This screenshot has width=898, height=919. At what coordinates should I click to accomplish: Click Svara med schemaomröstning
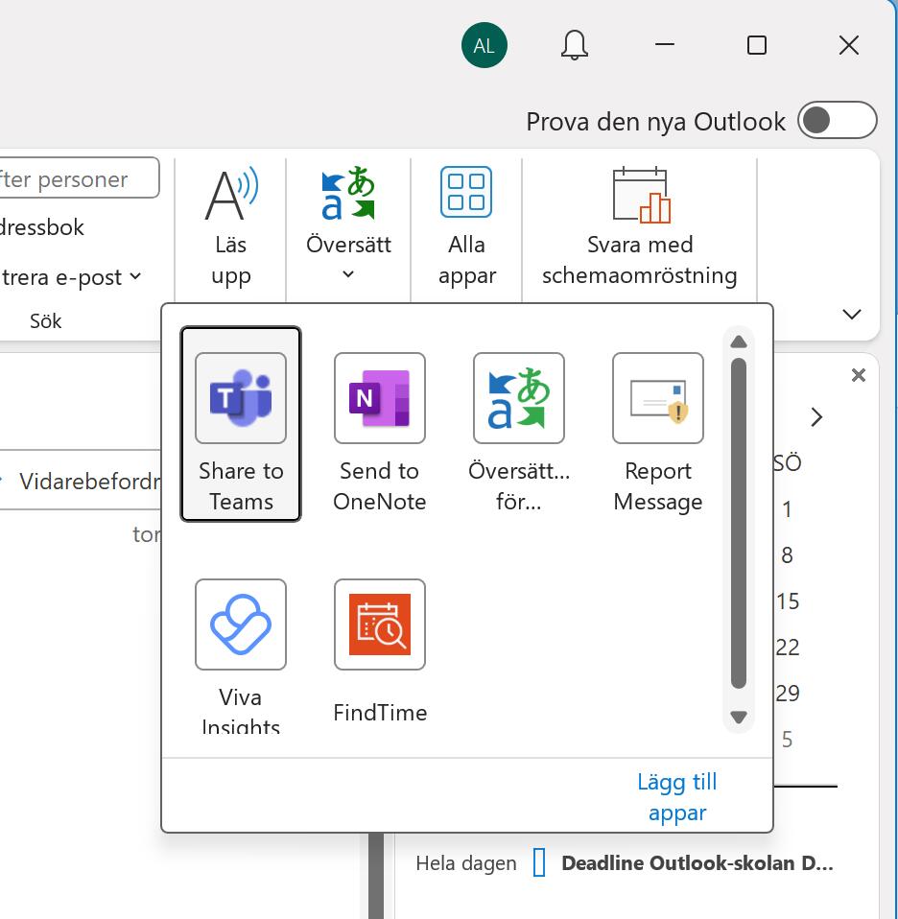640,227
